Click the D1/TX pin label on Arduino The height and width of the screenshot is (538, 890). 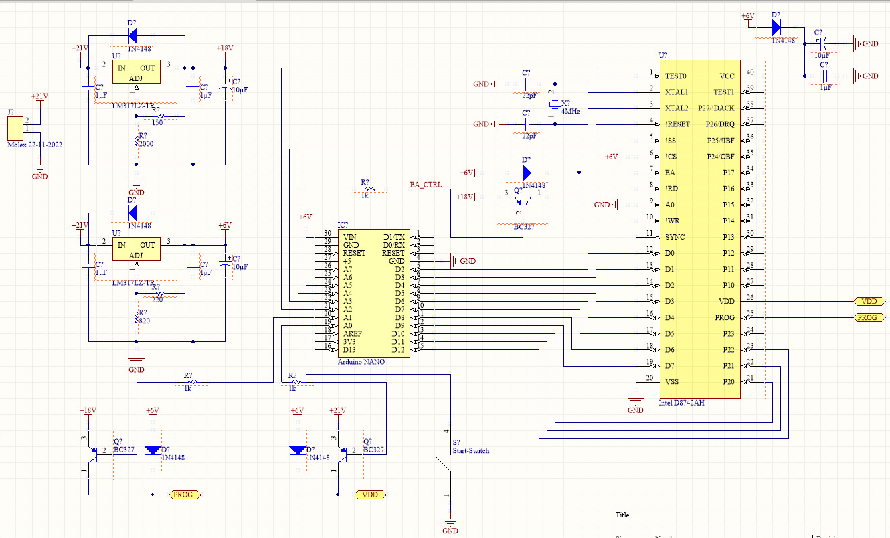[x=394, y=237]
